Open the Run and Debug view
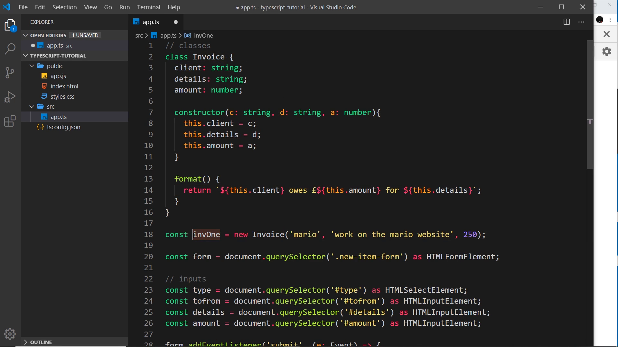This screenshot has width=618, height=347. (x=10, y=97)
